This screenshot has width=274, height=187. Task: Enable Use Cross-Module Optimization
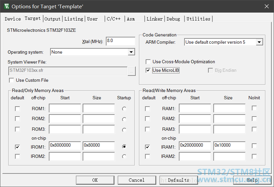click(148, 62)
